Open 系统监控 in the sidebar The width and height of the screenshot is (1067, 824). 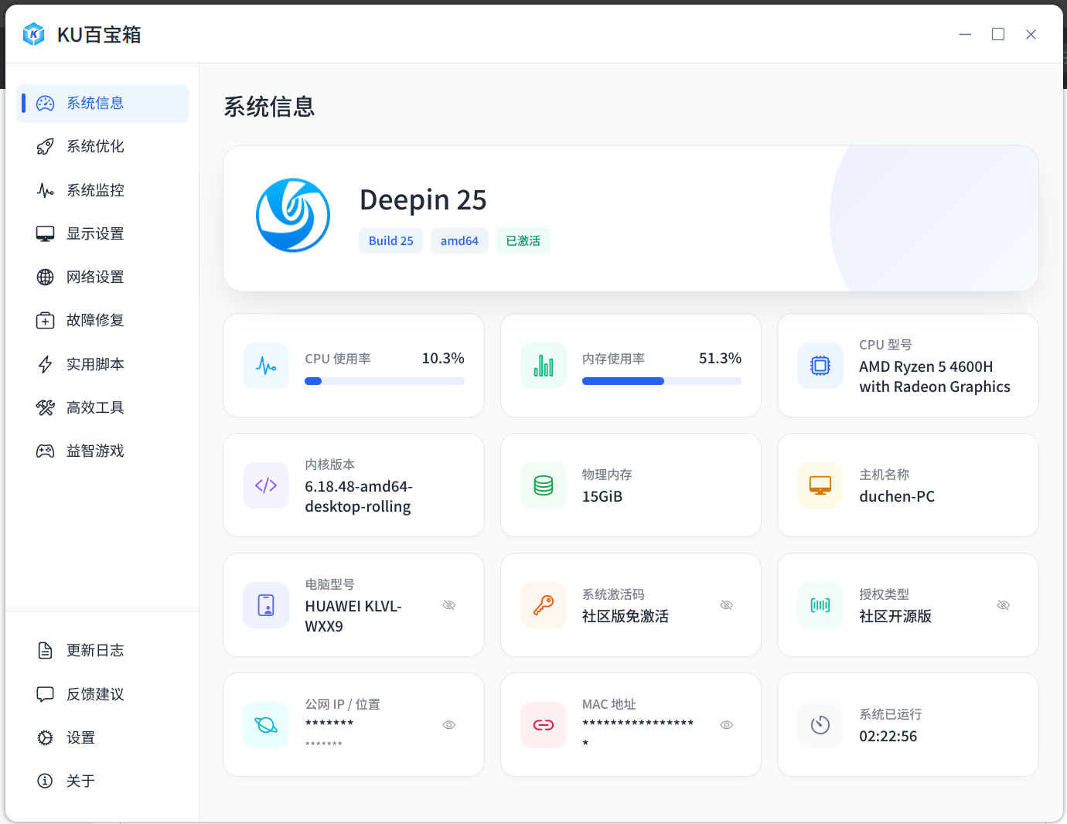point(103,190)
